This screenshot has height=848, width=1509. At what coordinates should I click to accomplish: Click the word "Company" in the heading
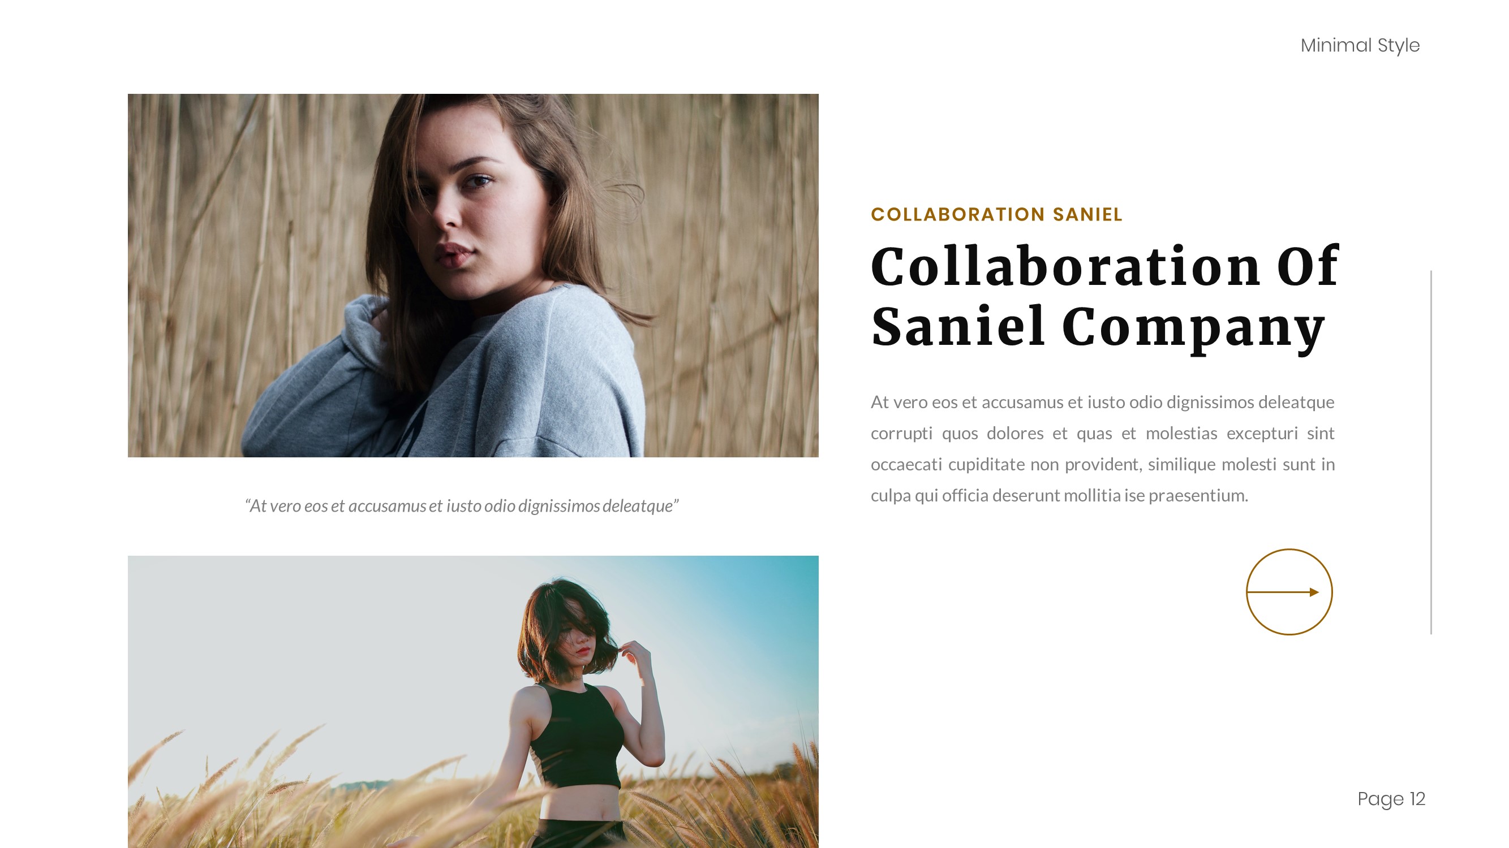point(1193,328)
